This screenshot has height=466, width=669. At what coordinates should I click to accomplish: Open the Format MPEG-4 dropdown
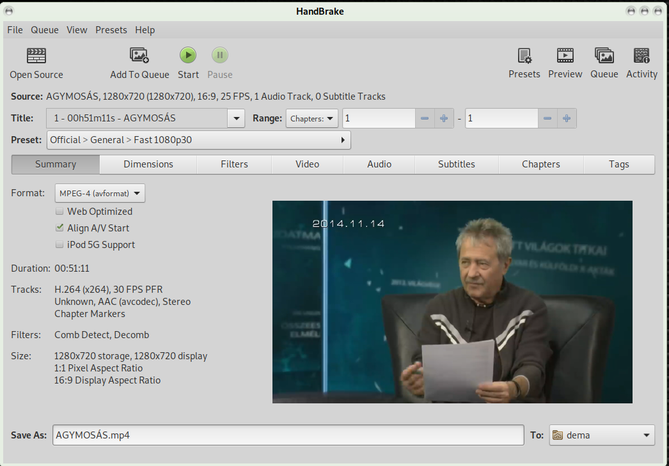[x=100, y=193]
